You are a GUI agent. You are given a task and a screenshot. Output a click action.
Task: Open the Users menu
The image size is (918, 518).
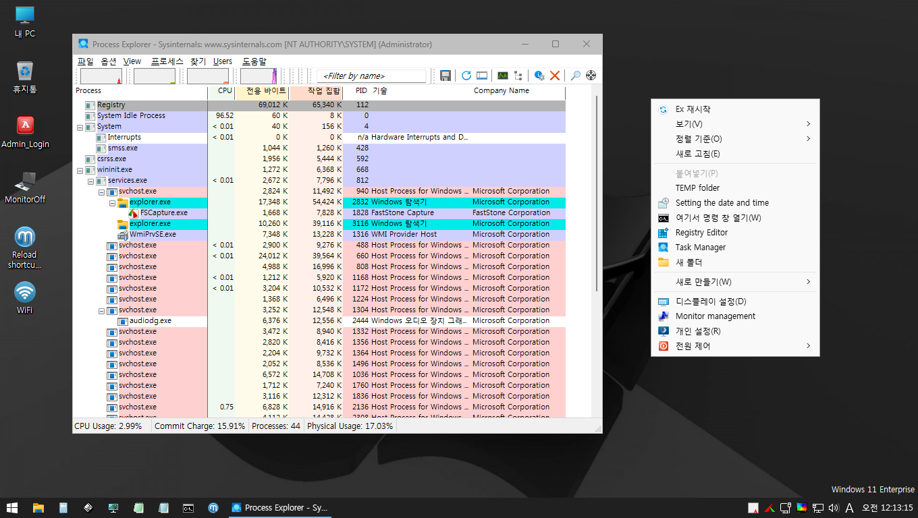click(223, 61)
